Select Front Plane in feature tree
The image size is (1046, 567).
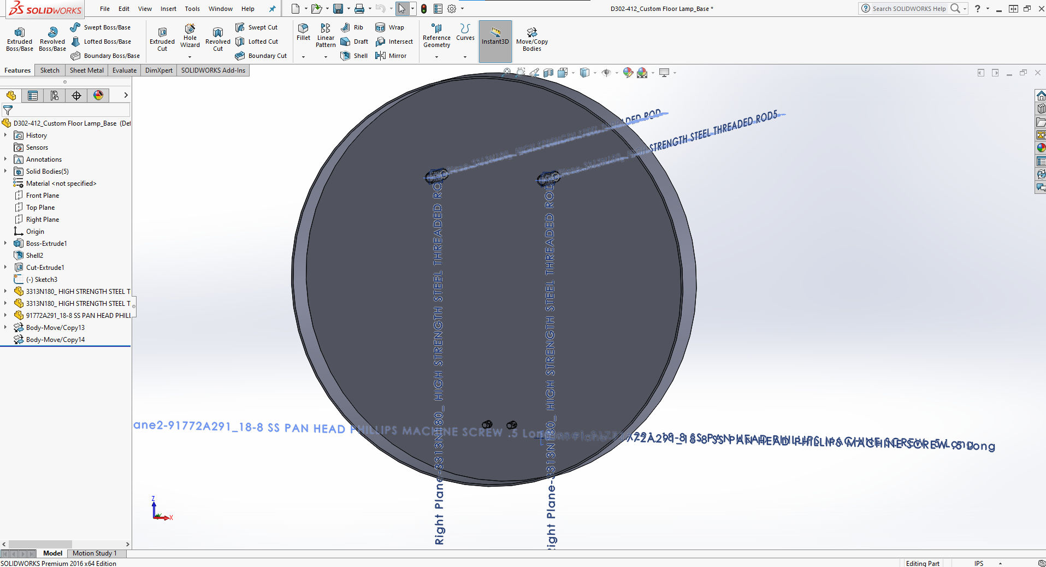43,196
